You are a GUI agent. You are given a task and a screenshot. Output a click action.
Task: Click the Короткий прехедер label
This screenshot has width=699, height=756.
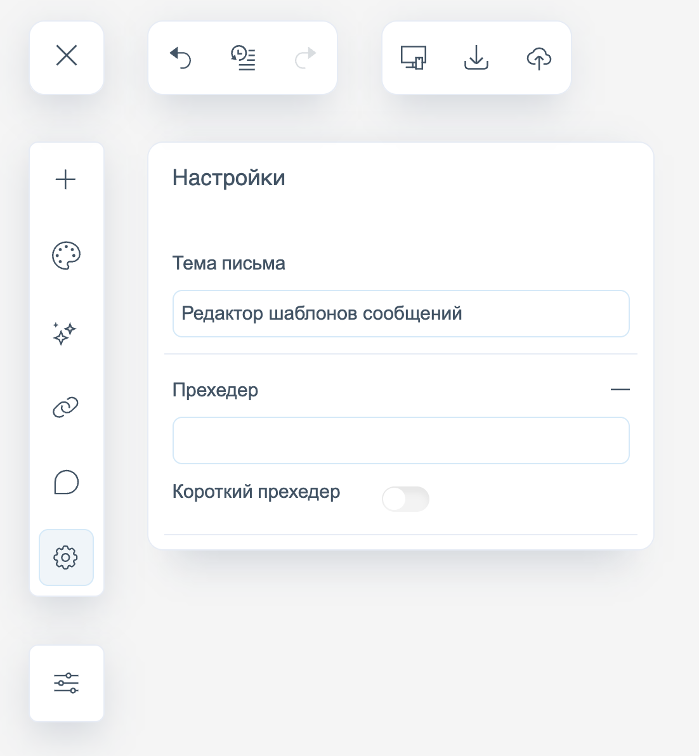coord(256,492)
